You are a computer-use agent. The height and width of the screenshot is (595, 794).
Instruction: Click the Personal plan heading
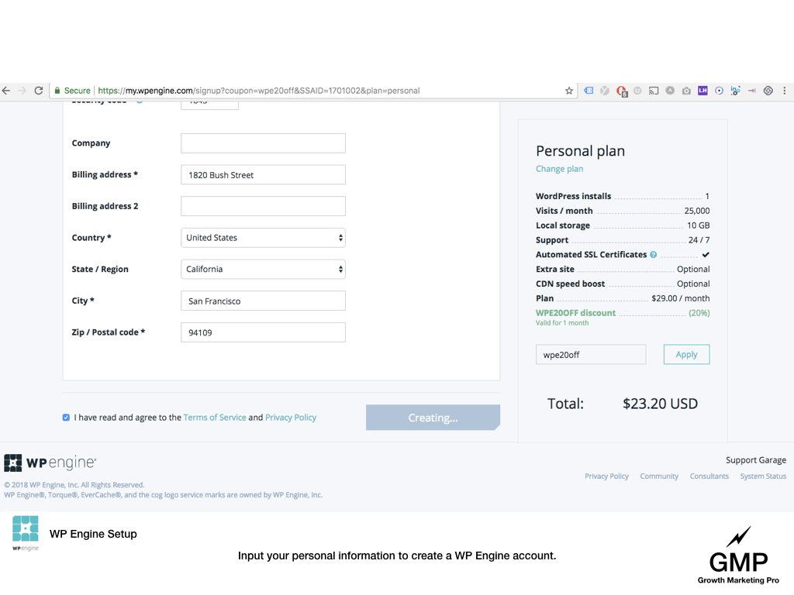[x=580, y=151]
